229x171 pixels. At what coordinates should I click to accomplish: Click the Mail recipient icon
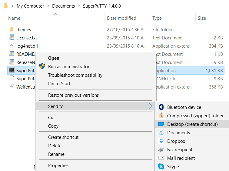(161, 158)
